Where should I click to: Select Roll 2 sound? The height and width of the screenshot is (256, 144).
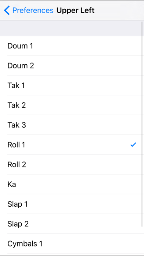(x=72, y=164)
